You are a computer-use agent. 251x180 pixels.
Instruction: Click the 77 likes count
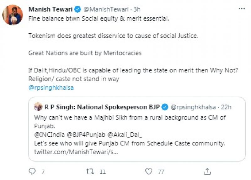tap(162, 171)
